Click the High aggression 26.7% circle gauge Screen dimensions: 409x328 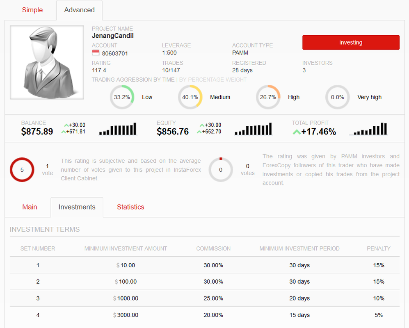click(268, 97)
